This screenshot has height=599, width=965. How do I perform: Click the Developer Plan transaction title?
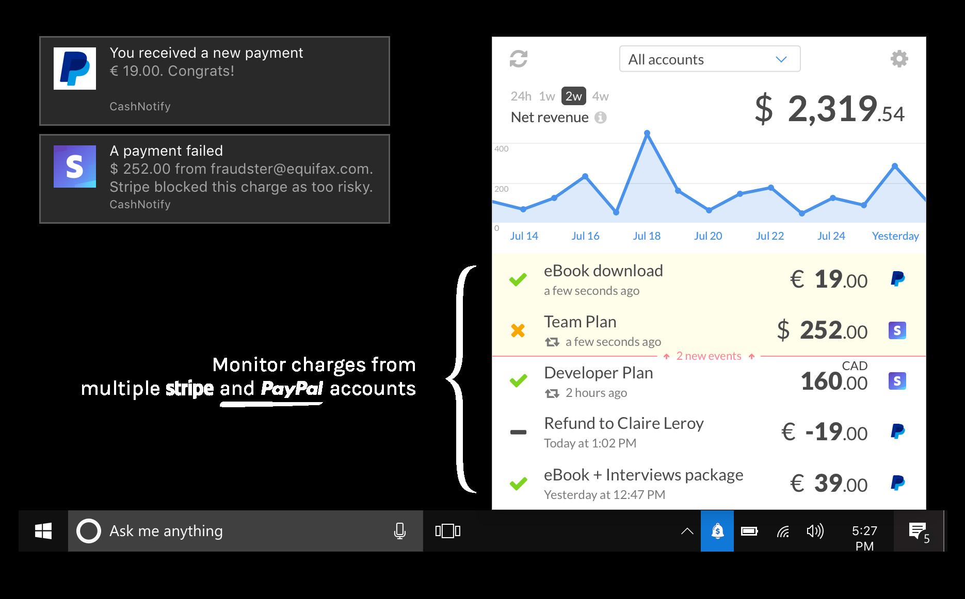[x=599, y=373]
